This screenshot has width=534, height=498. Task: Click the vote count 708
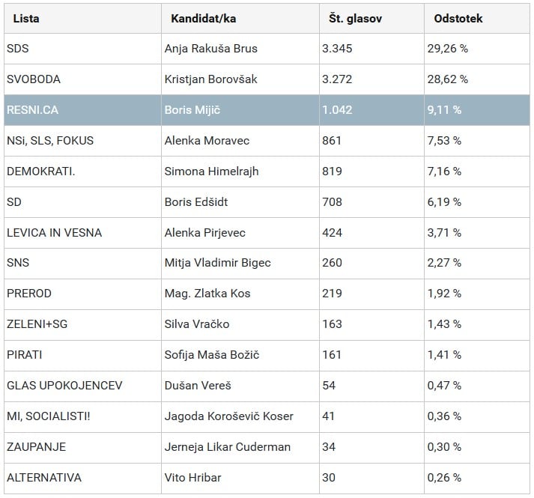point(332,202)
